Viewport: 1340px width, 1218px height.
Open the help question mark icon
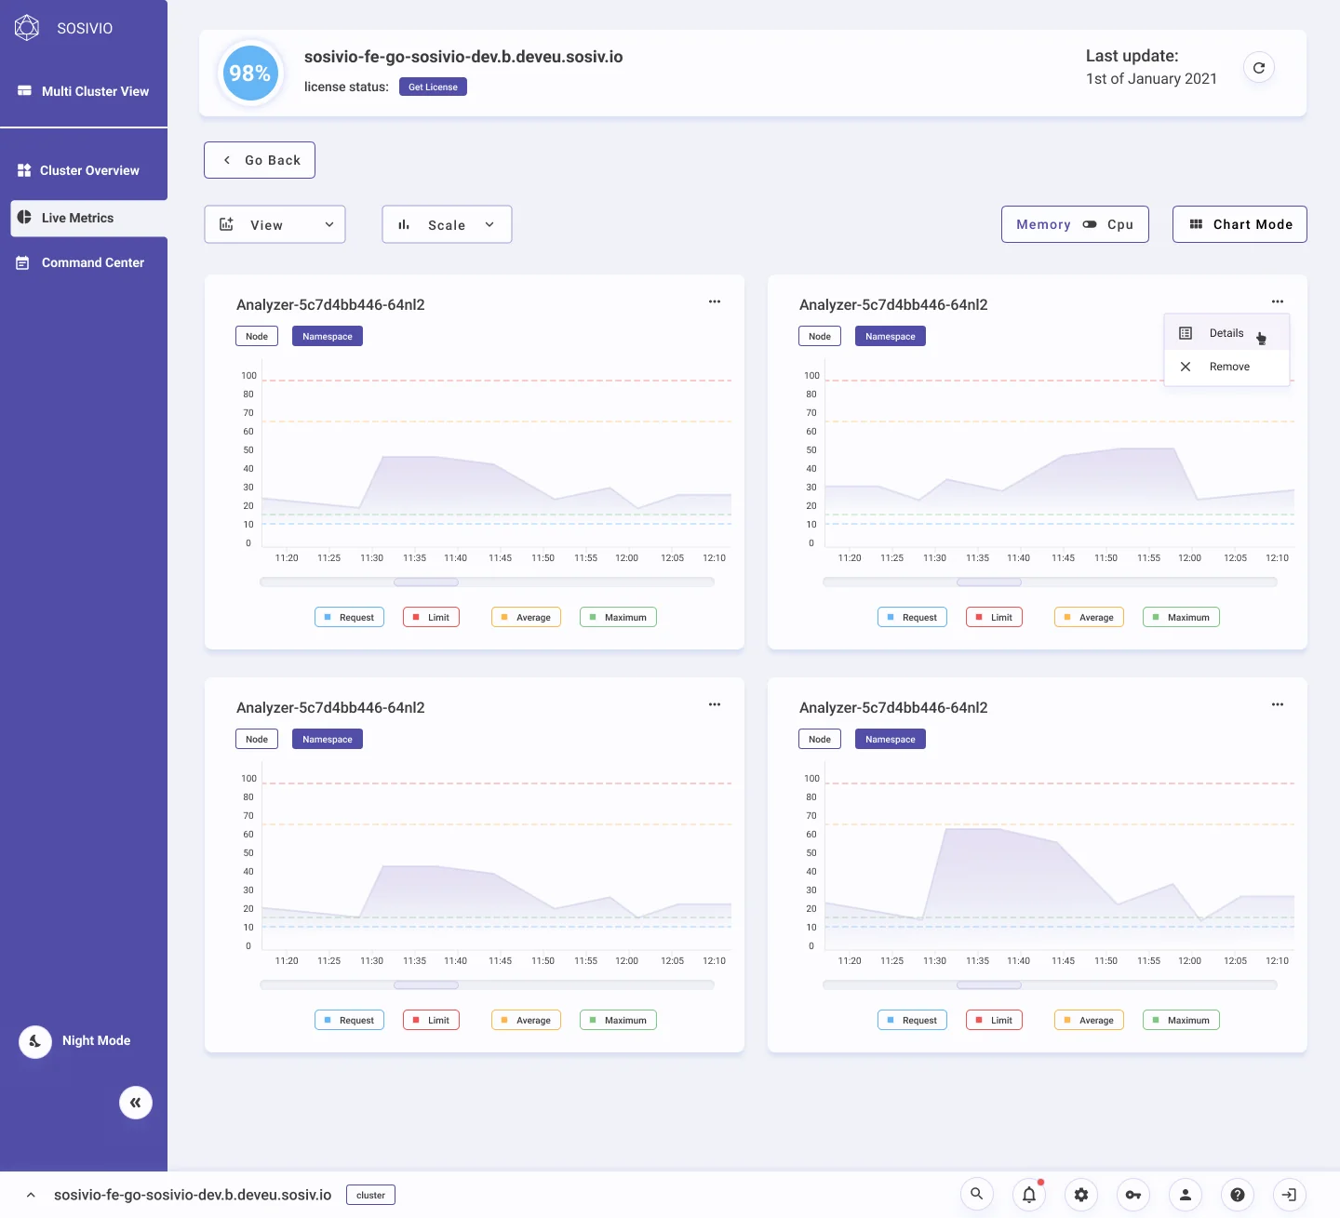tap(1238, 1195)
